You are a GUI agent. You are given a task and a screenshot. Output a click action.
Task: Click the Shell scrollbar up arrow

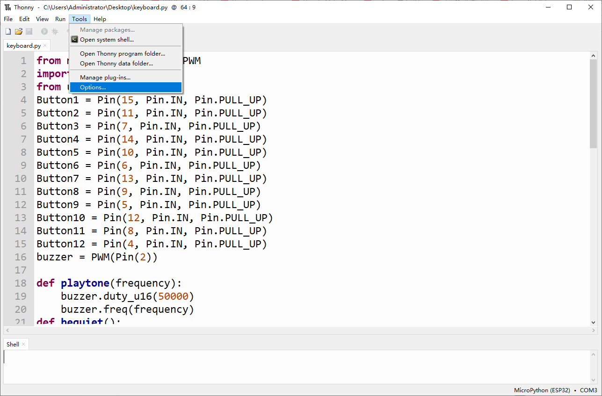tap(594, 355)
